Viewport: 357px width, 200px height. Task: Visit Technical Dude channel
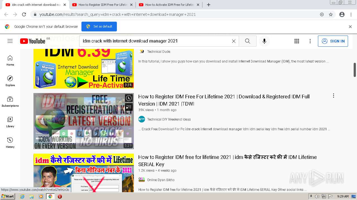159,52
